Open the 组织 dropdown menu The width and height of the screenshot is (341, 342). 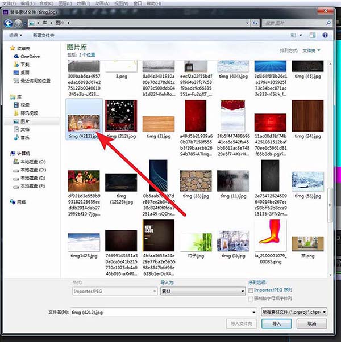[x=15, y=35]
